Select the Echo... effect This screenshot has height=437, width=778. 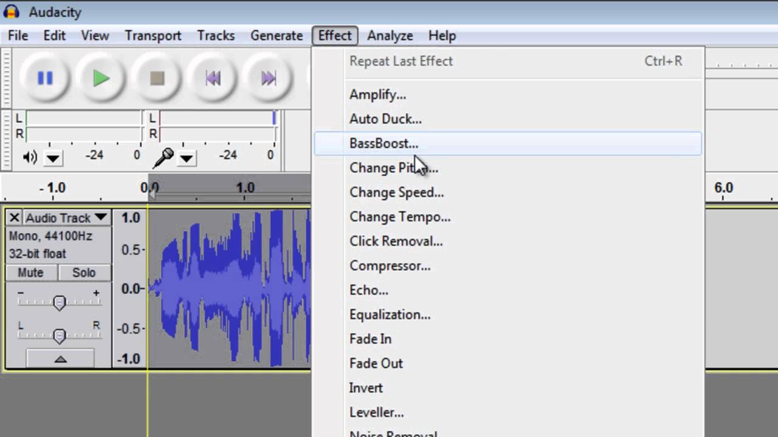(508, 290)
